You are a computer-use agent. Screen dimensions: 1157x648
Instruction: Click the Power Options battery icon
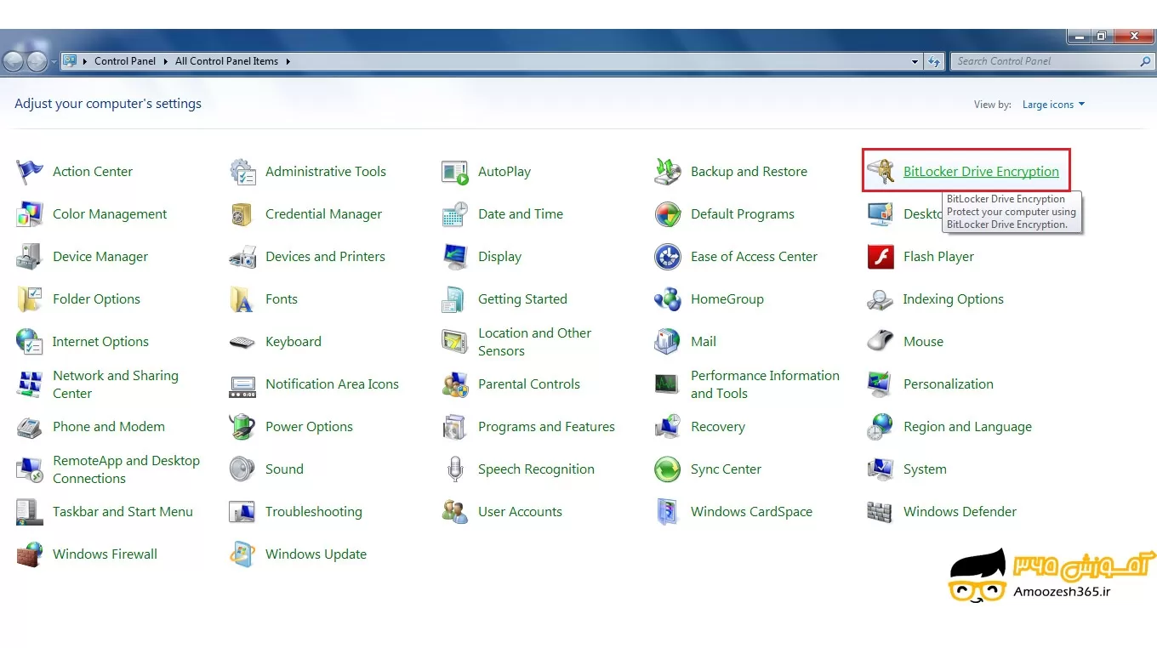(x=242, y=427)
